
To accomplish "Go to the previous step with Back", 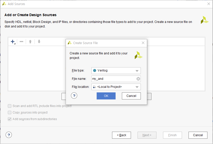I will point(121,135).
